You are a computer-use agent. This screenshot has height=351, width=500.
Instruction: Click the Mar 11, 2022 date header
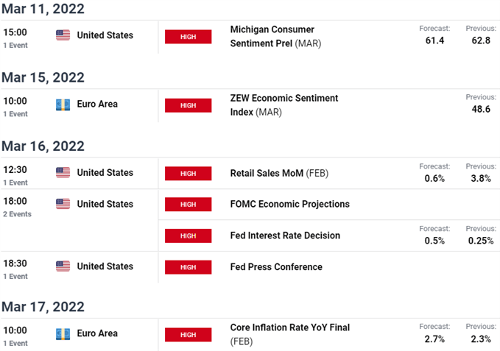tap(43, 10)
